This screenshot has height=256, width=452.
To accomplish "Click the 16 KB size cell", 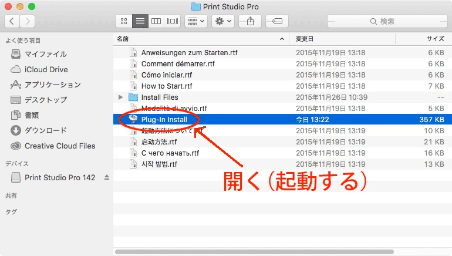I will [x=434, y=153].
